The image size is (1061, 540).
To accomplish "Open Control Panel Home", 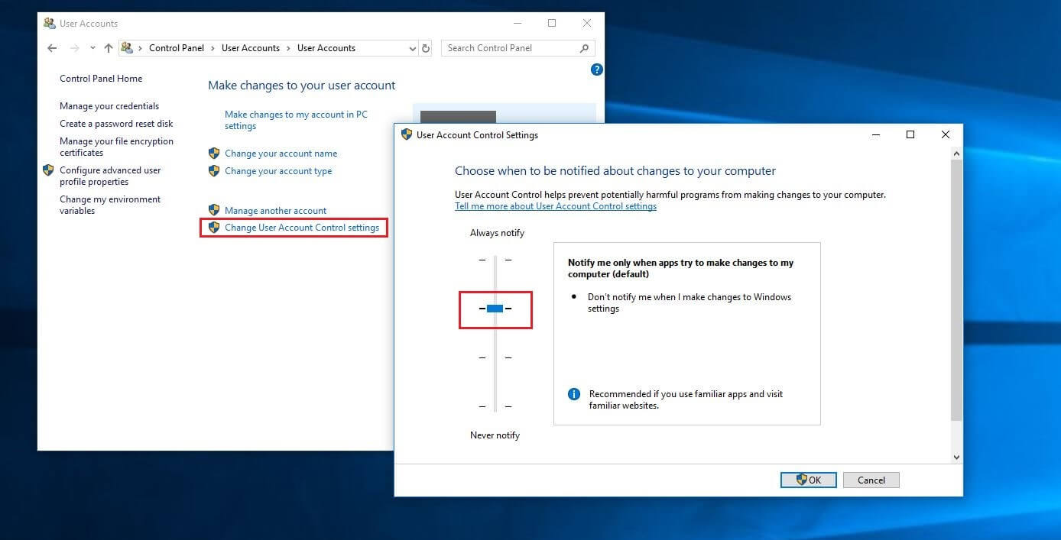I will (x=101, y=79).
